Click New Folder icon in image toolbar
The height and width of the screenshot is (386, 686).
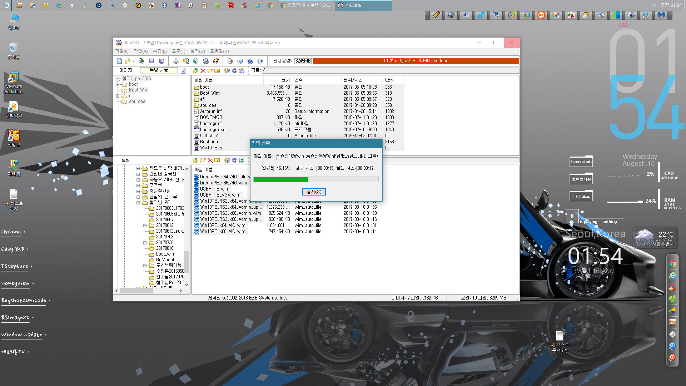(x=210, y=71)
